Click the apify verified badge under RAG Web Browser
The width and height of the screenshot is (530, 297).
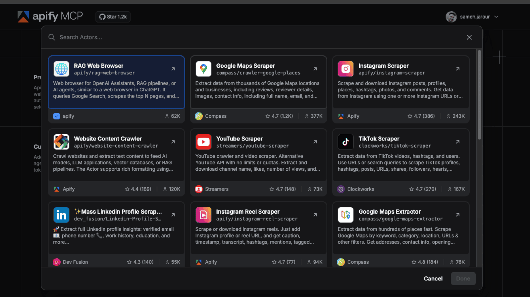pyautogui.click(x=57, y=116)
